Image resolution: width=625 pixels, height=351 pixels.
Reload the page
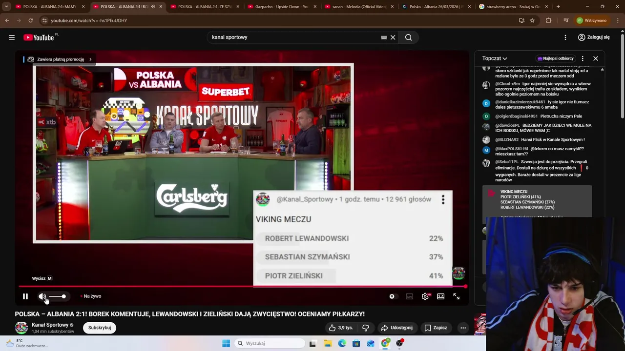click(x=30, y=20)
